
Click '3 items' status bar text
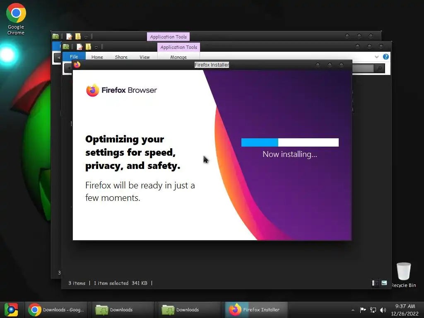pyautogui.click(x=77, y=283)
